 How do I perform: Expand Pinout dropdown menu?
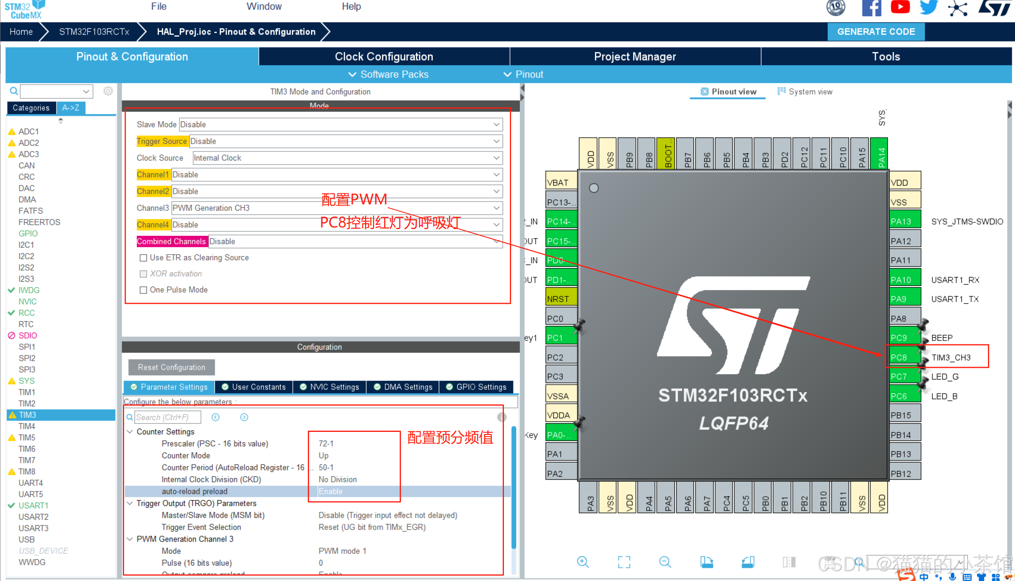click(523, 75)
